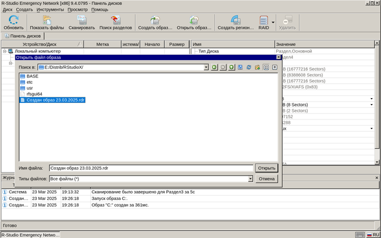The width and height of the screenshot is (381, 238).
Task: Click the Обновить refresh icon
Action: click(14, 20)
